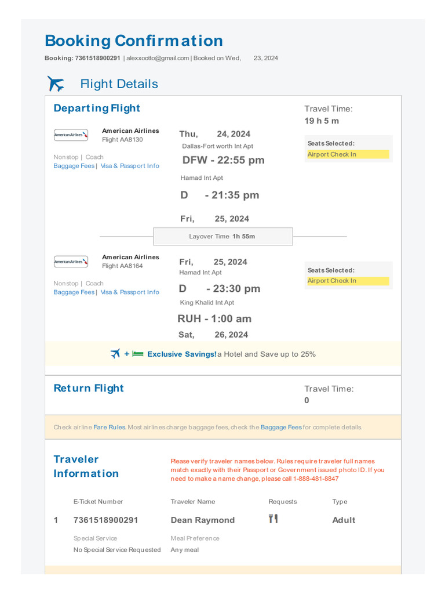This screenshot has width=445, height=594.
Task: Click the fork and knife meal request icon
Action: (273, 519)
